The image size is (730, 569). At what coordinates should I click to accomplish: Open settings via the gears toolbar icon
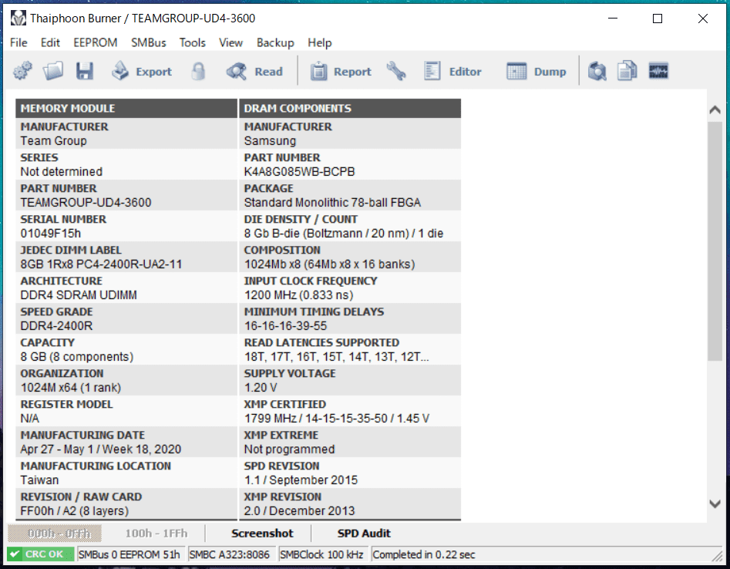(22, 71)
